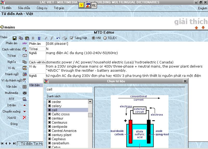This screenshot has height=149, width=208.
Task: Select celery in the list
Action: point(56,106)
